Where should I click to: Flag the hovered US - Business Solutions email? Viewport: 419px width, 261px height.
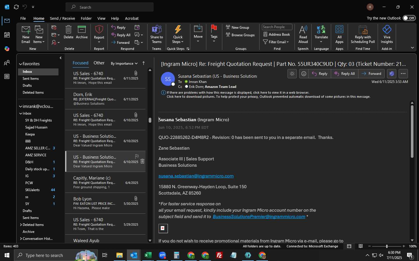pyautogui.click(x=137, y=156)
